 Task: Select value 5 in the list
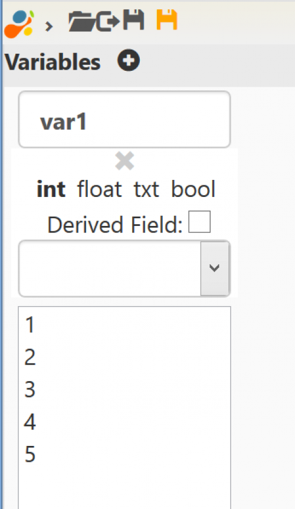pos(124,454)
